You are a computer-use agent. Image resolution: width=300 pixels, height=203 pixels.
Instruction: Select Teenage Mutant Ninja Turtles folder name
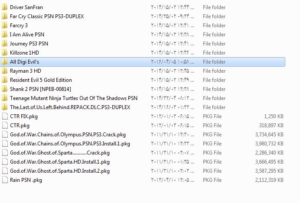[x=73, y=98]
